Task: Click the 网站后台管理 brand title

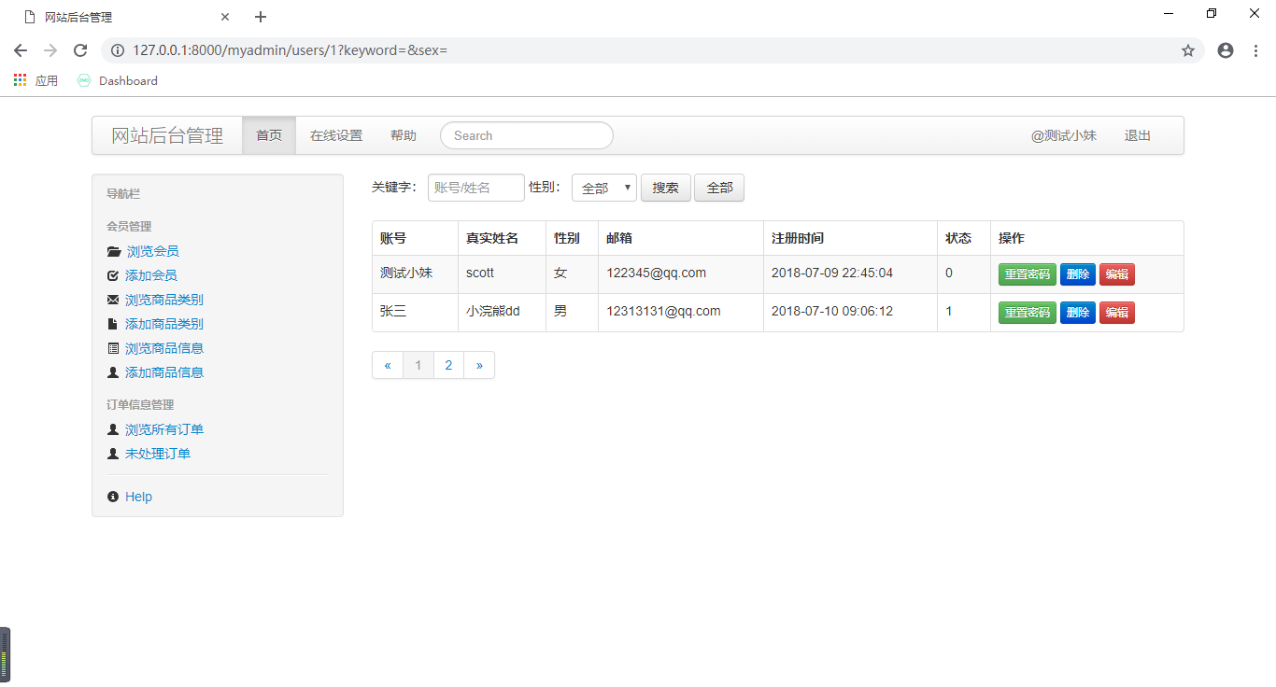Action: pyautogui.click(x=167, y=135)
